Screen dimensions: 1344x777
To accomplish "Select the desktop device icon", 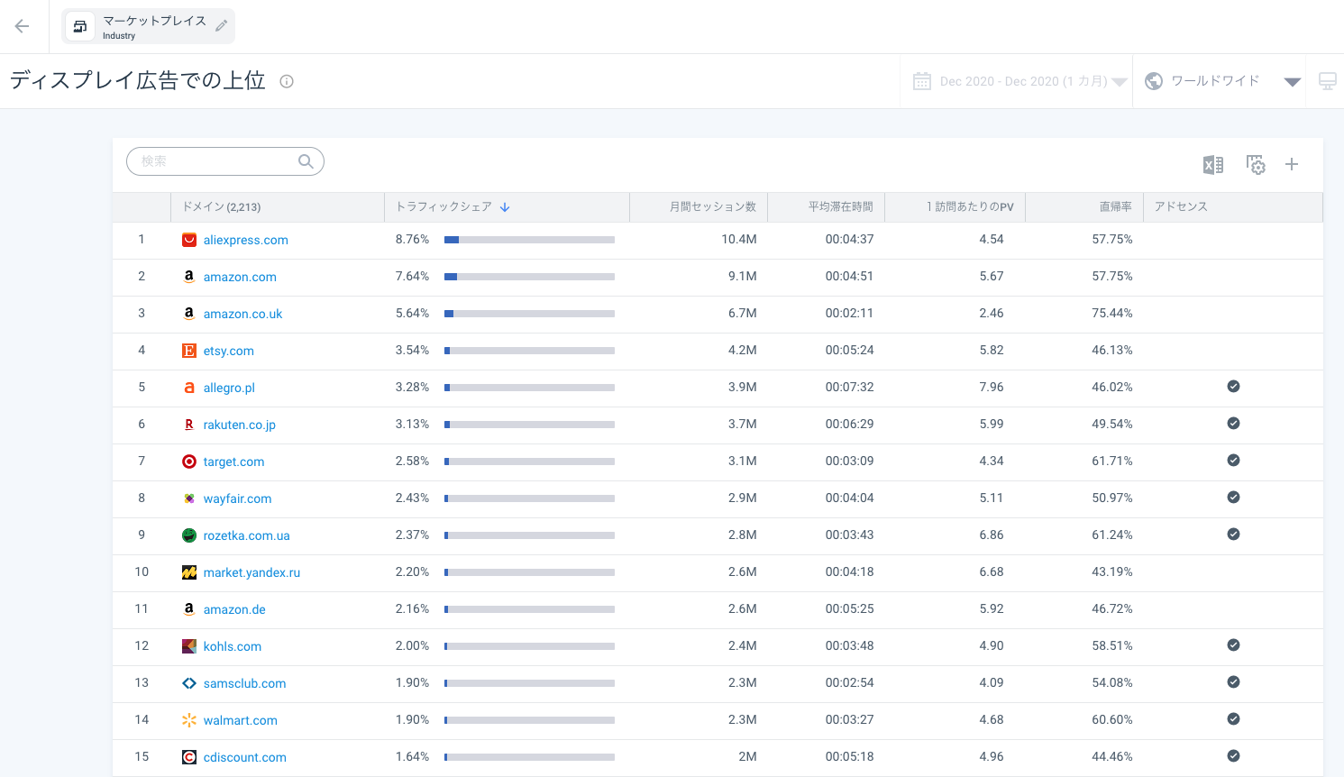I will (x=1328, y=81).
